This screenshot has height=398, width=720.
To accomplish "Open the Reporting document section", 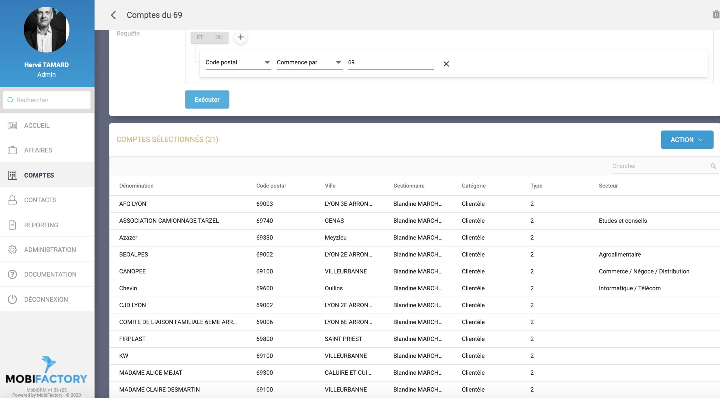I will 41,225.
